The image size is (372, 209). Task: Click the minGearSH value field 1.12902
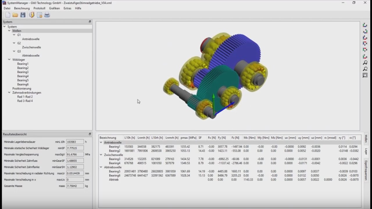click(x=75, y=167)
